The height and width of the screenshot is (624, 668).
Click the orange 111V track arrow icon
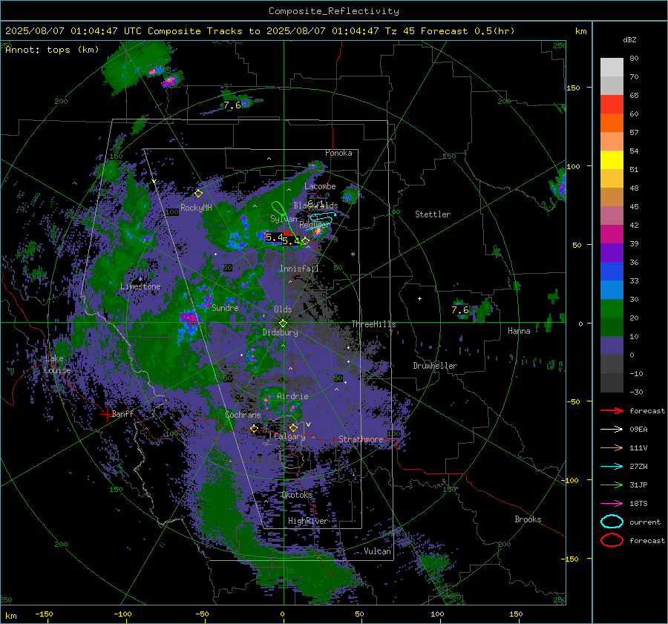click(612, 447)
